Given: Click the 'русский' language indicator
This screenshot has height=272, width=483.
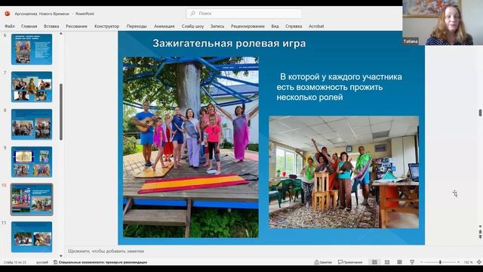Looking at the screenshot, I should [x=42, y=262].
